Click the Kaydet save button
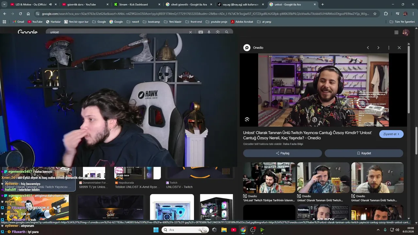This screenshot has height=235, width=418. [364, 153]
